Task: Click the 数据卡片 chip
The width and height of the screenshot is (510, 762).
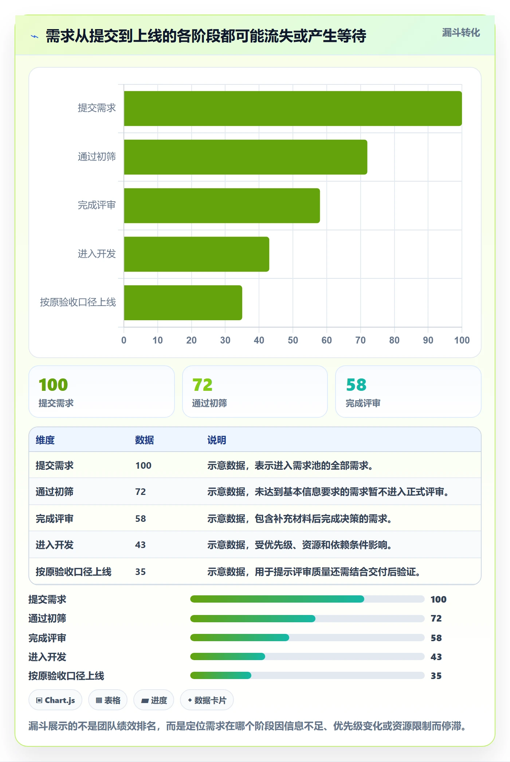Action: (207, 700)
